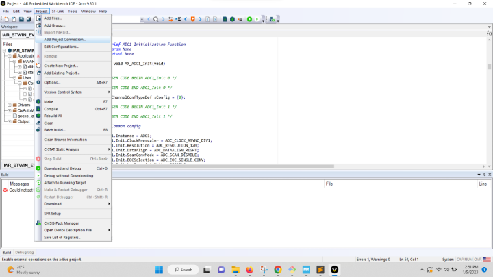
Task: Click the Sublime Text taskbar icon
Action: 320,270
